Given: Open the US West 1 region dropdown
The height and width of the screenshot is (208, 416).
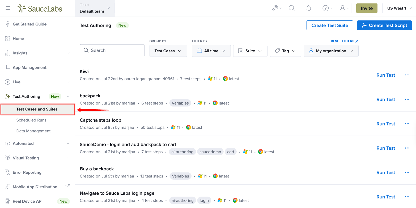Looking at the screenshot, I should (x=399, y=8).
